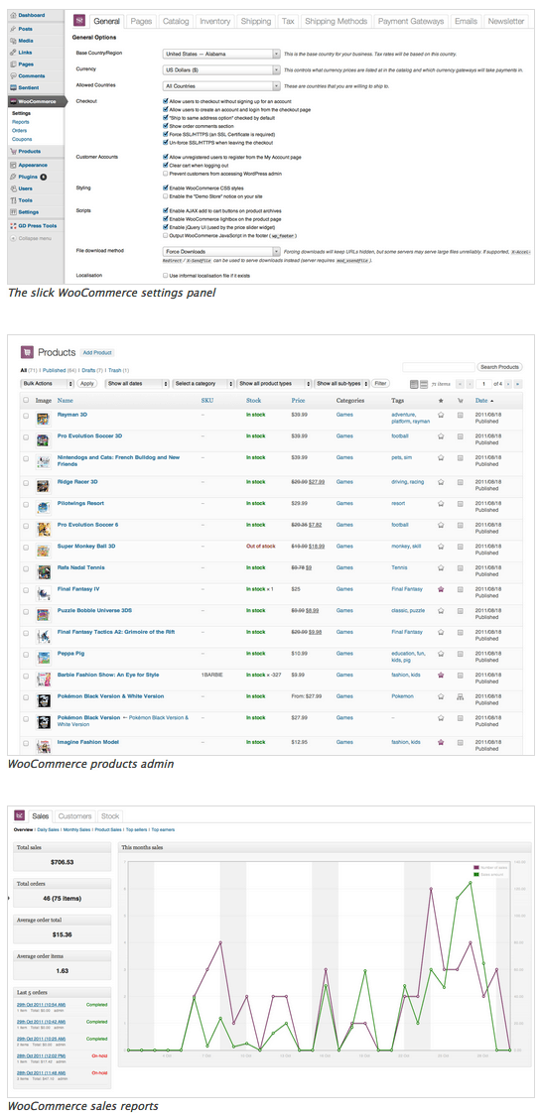Click the Peppa Pig product thumbnail

tap(44, 658)
